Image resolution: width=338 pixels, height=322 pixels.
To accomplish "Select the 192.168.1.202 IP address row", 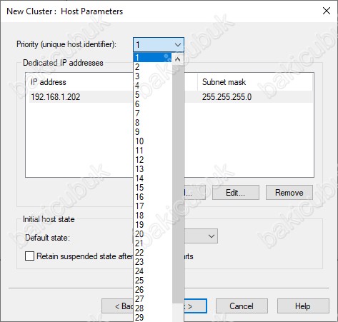I will point(171,97).
